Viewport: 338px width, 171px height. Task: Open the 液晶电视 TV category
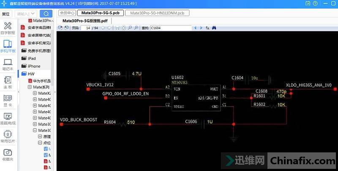[x=8, y=118]
